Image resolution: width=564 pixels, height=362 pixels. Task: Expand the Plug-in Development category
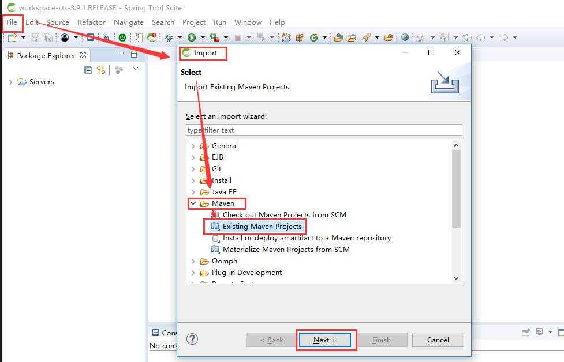pos(193,273)
